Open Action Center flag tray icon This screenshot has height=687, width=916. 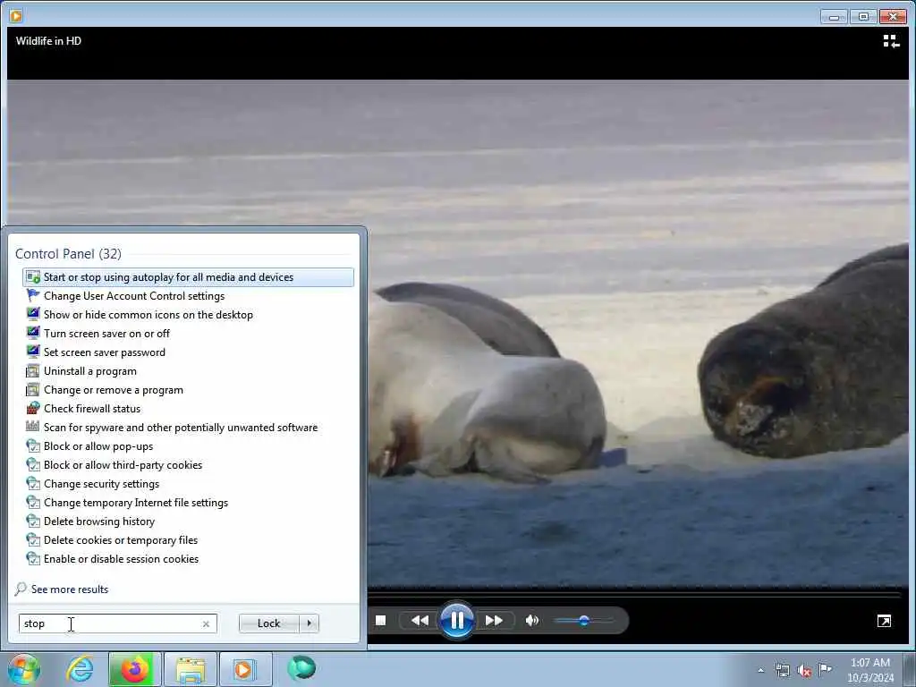tap(825, 669)
